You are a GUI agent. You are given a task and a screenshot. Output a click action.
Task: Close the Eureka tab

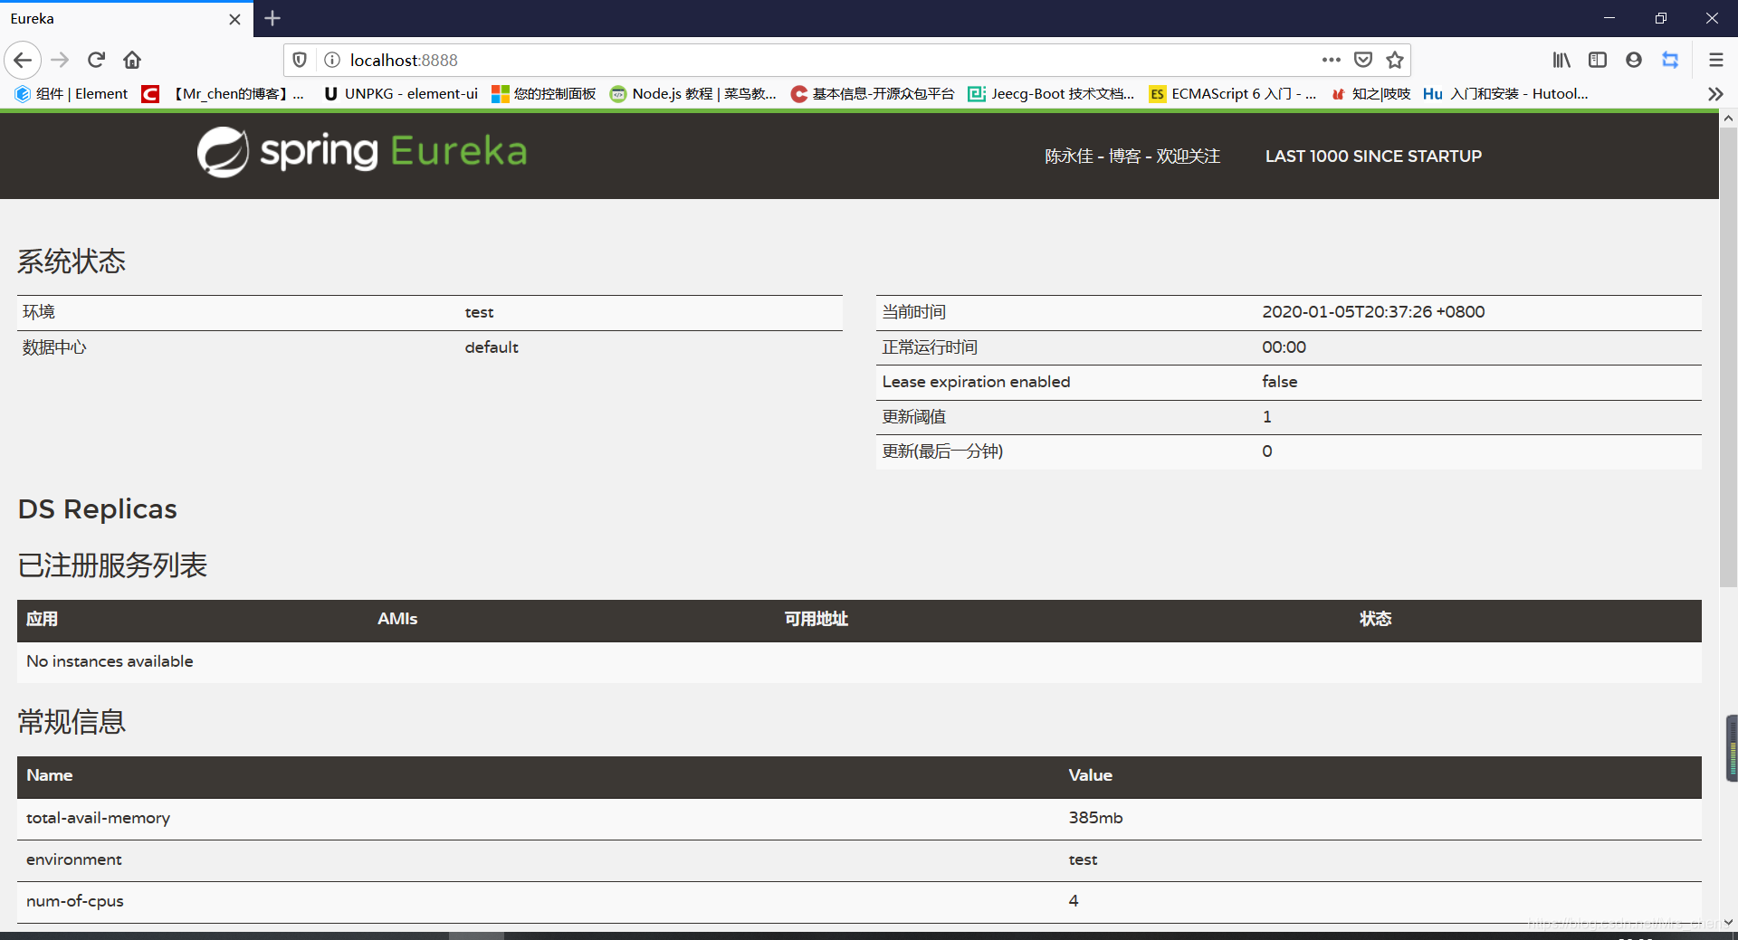[x=234, y=19]
